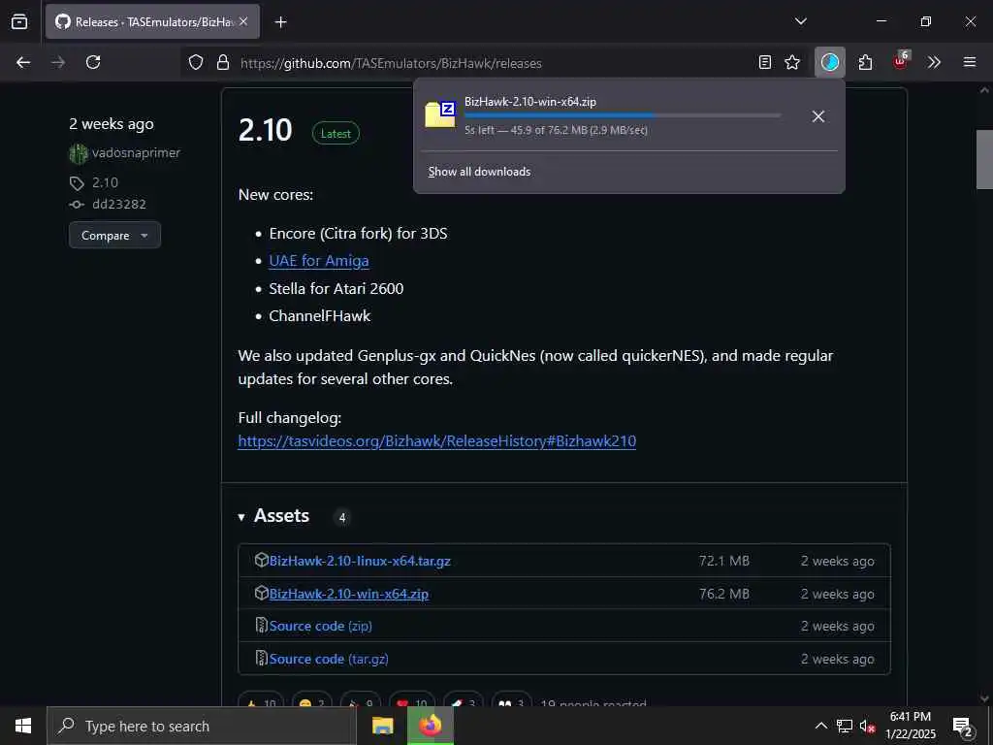Download BizHawk-2.10-linux-x64.tar.gz

tap(360, 561)
